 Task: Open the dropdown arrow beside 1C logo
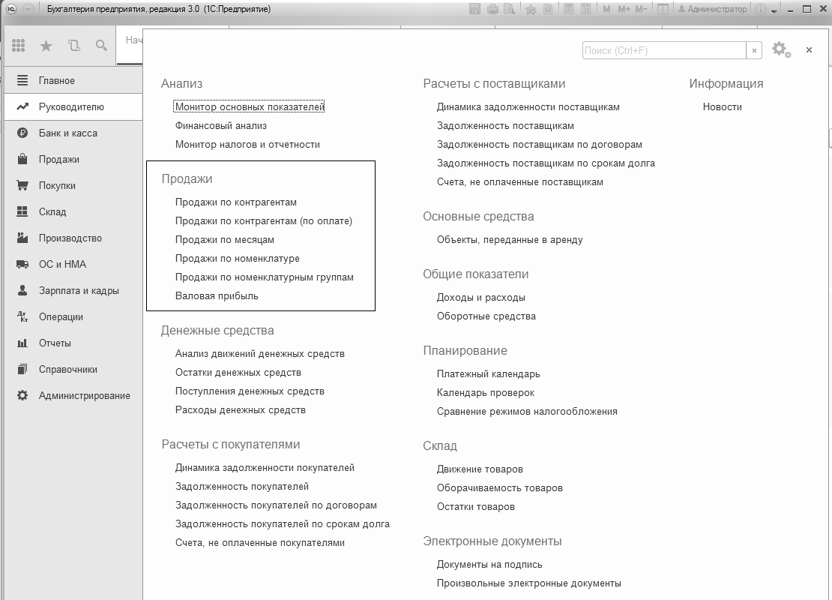point(28,9)
